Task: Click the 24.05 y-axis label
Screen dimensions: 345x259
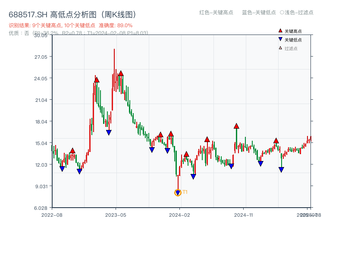Action: click(41, 79)
